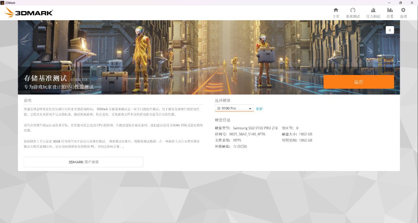The height and width of the screenshot is (223, 418).
Task: Open the 选项 options gear icon
Action: tap(403, 10)
